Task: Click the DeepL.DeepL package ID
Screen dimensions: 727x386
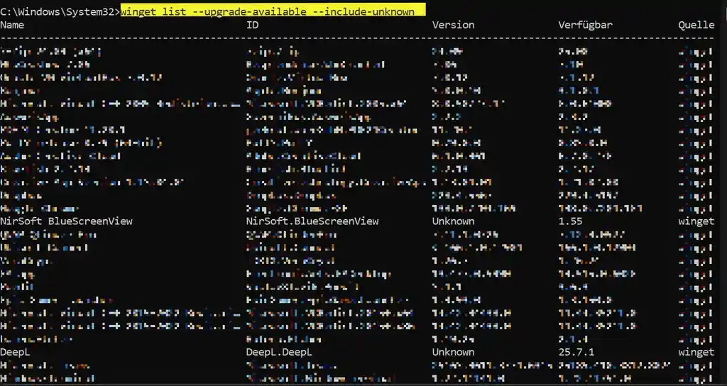Action: pos(279,352)
